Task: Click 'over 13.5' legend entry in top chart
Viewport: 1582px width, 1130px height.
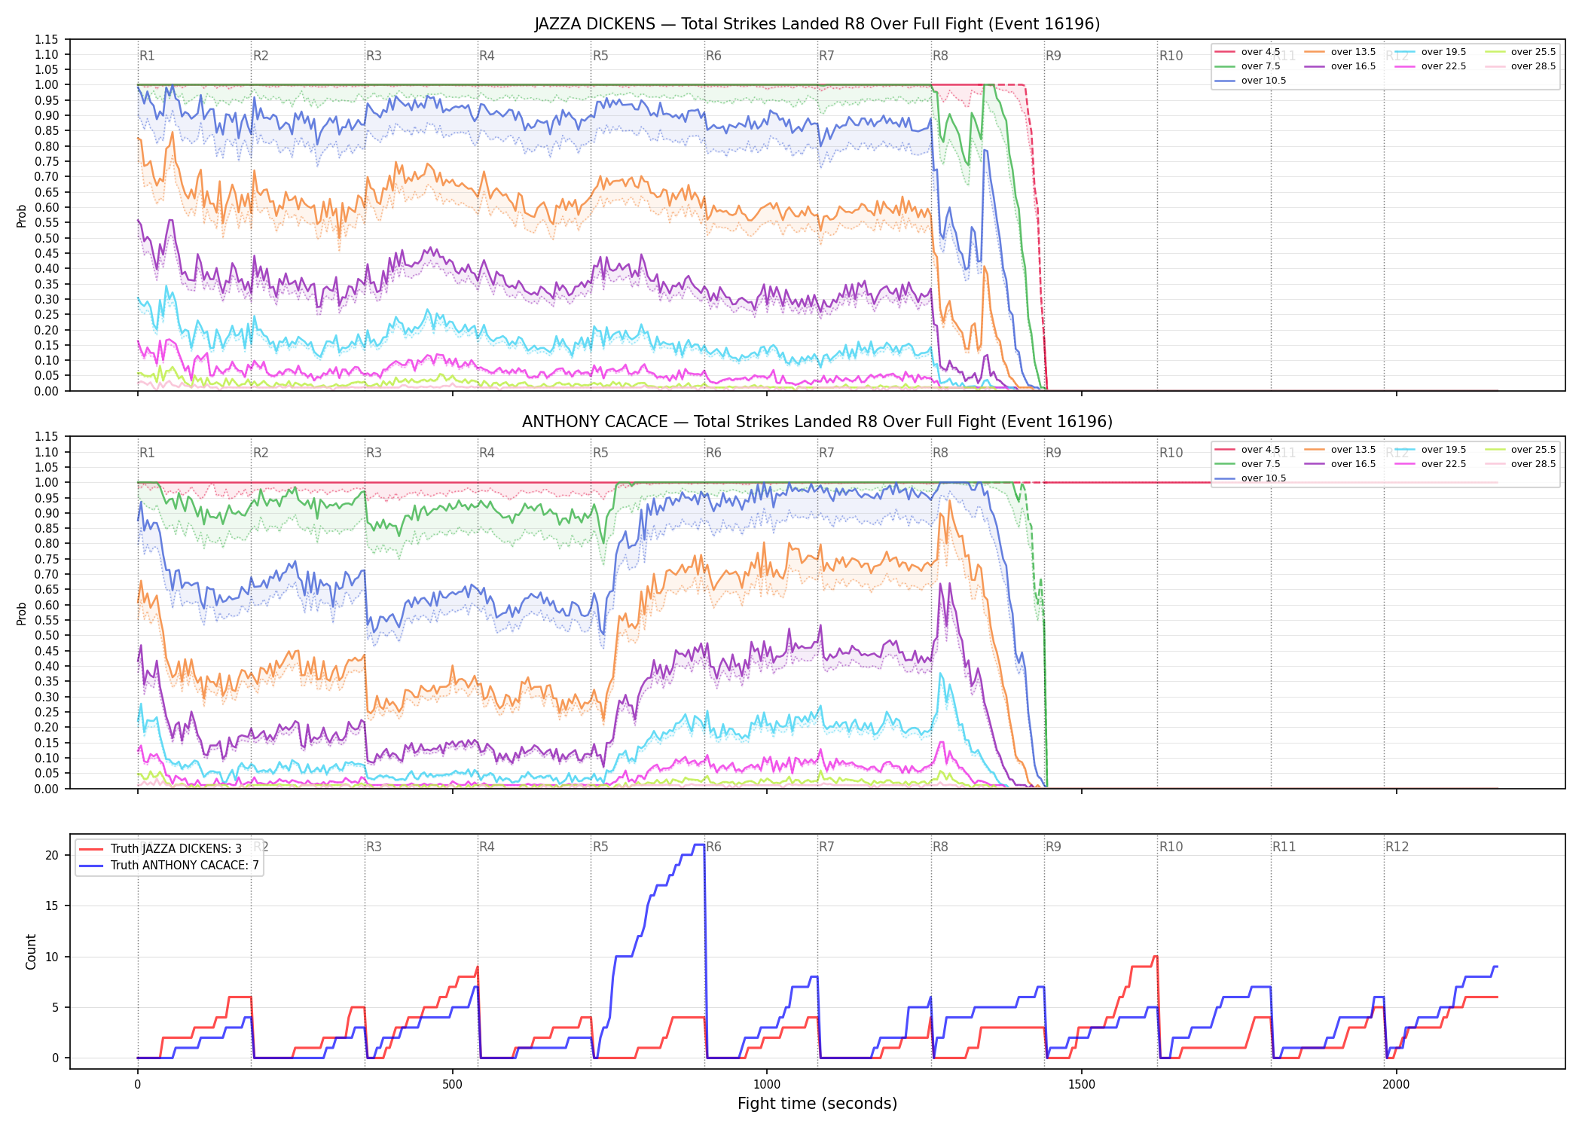Action: (1340, 52)
